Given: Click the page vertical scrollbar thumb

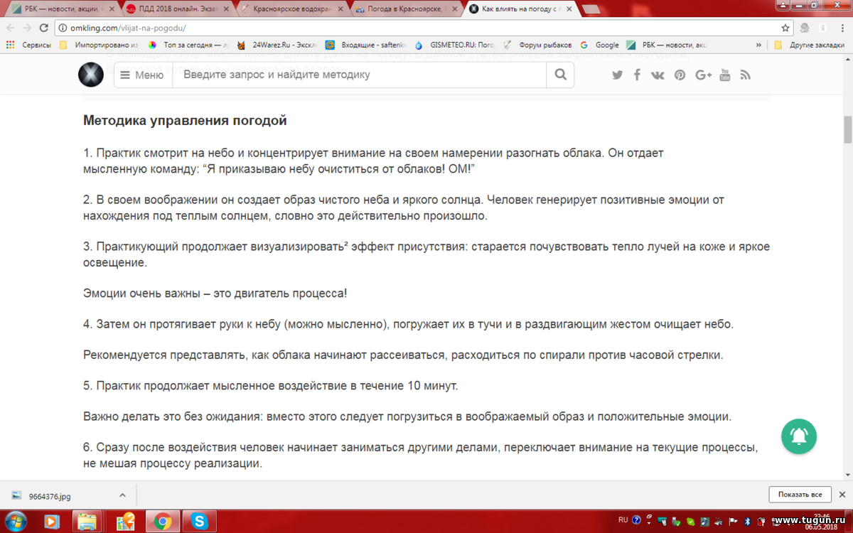Looking at the screenshot, I should [847, 129].
